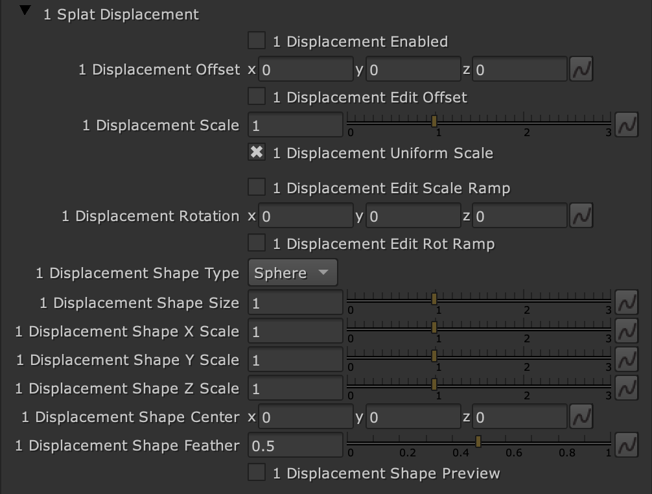The width and height of the screenshot is (652, 494).
Task: Click the 1 Displacement Shape Z Scale label
Action: coord(127,388)
